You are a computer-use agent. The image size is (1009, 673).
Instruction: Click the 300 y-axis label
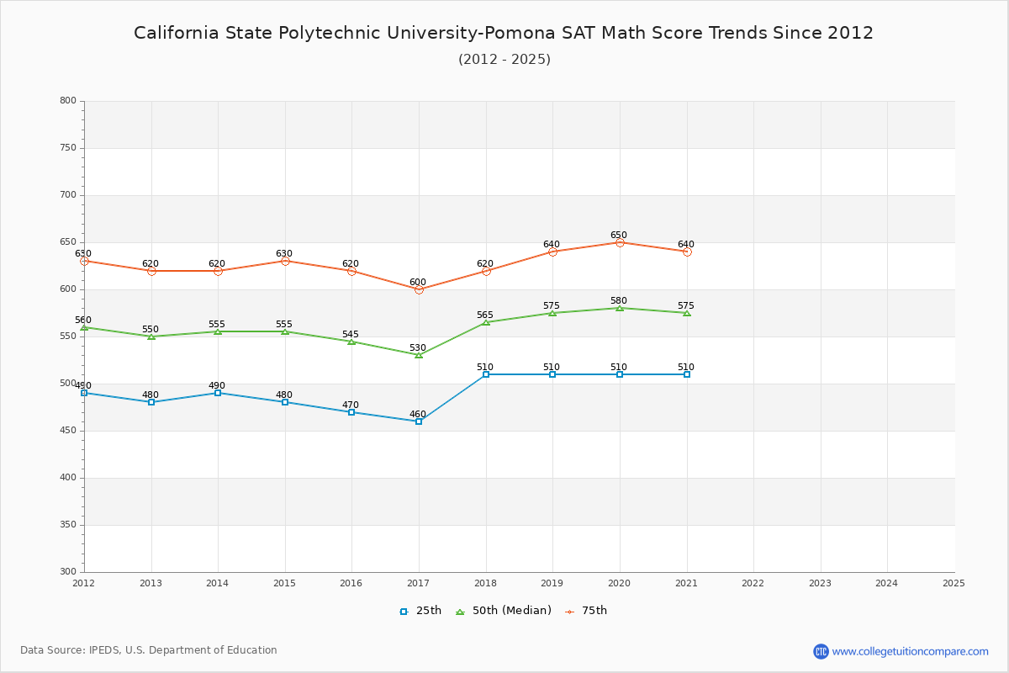tap(68, 572)
